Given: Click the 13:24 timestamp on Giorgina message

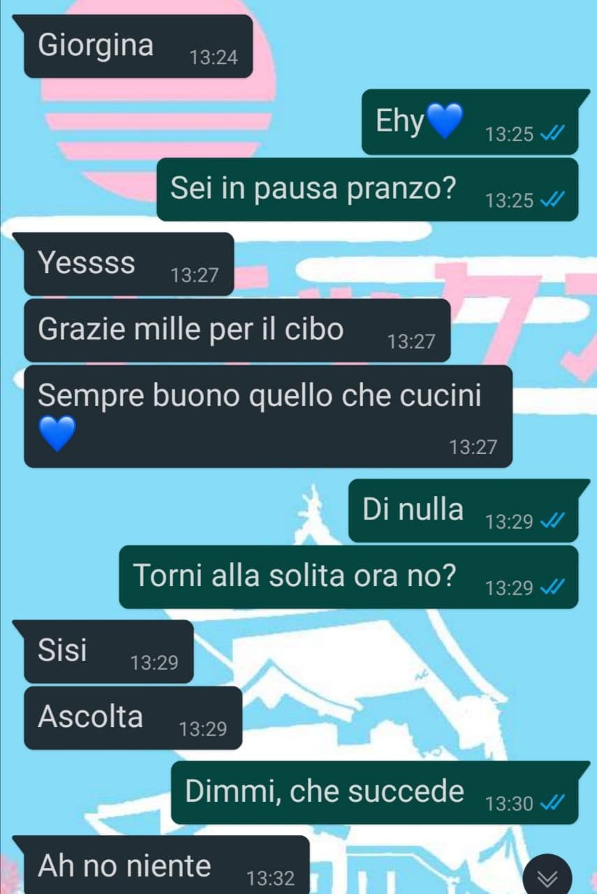Looking at the screenshot, I should (214, 57).
